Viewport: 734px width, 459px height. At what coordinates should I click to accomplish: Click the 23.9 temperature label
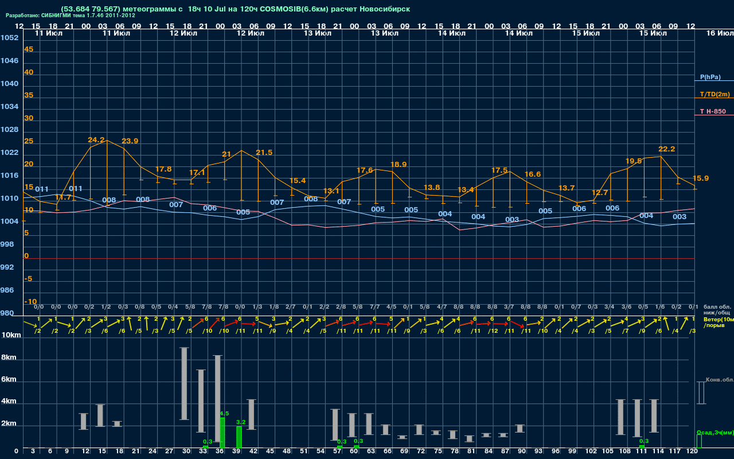[x=130, y=141]
